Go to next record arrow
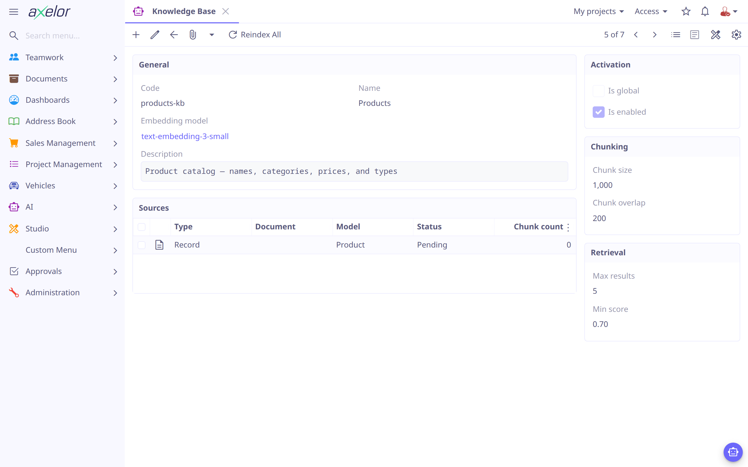Image resolution: width=748 pixels, height=467 pixels. coord(655,35)
